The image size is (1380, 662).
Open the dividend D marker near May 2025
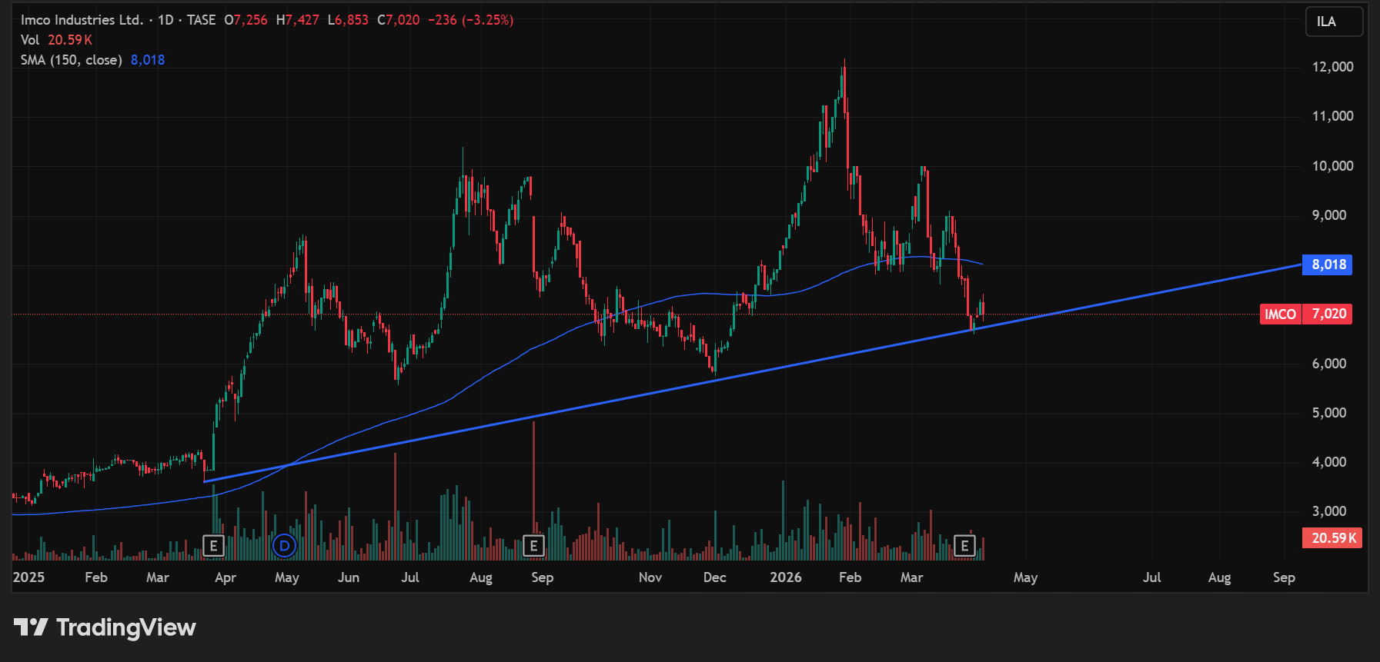point(285,546)
